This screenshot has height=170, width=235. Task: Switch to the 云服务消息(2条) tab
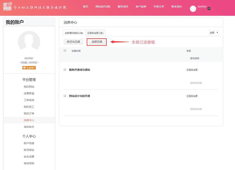tap(95, 33)
